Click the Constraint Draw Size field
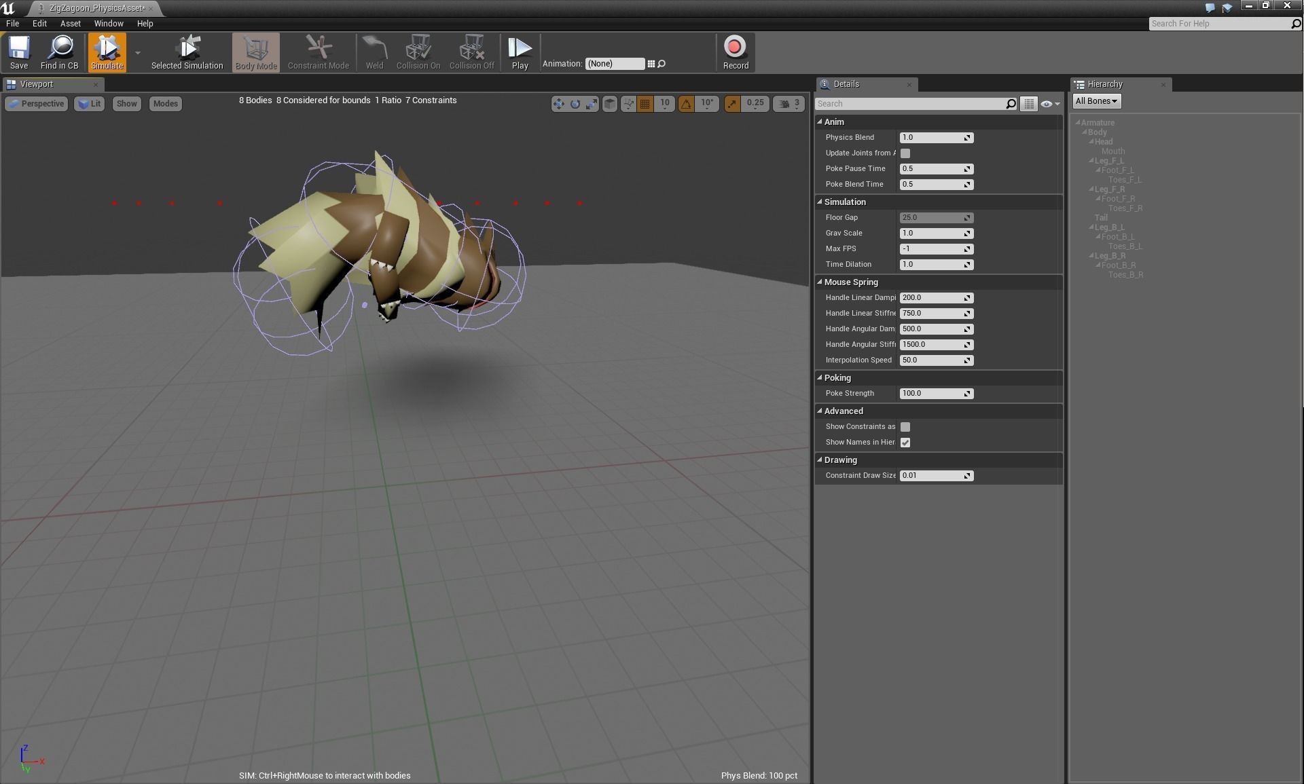1304x784 pixels. [936, 476]
